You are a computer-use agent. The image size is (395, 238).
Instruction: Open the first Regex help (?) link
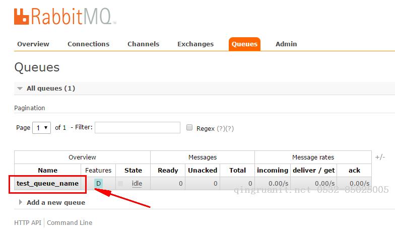(221, 129)
